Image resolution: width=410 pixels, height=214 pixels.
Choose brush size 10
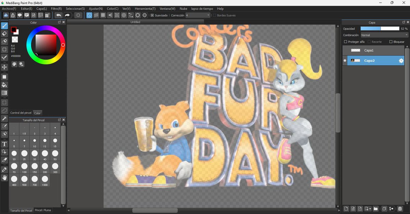[x=35, y=142]
